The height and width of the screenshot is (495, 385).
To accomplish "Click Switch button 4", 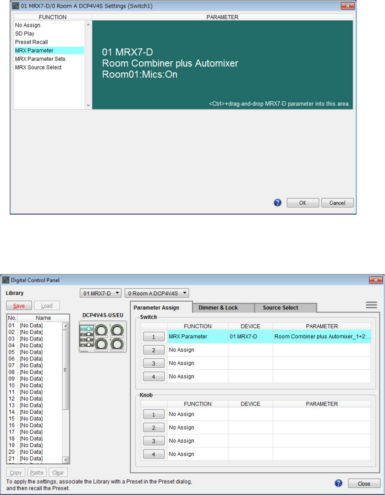I will (x=153, y=376).
